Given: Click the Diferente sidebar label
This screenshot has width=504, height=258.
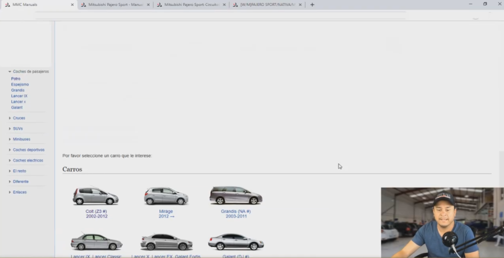Looking at the screenshot, I should (21, 182).
